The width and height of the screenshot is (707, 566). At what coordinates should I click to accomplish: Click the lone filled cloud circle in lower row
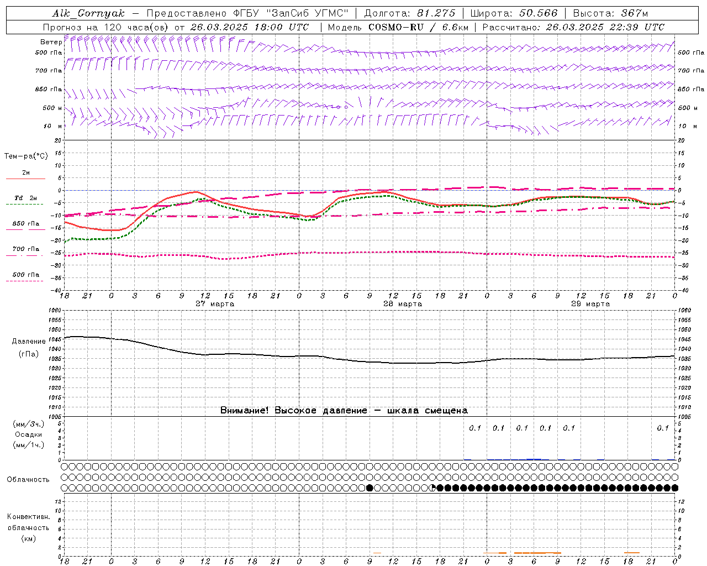(x=370, y=488)
